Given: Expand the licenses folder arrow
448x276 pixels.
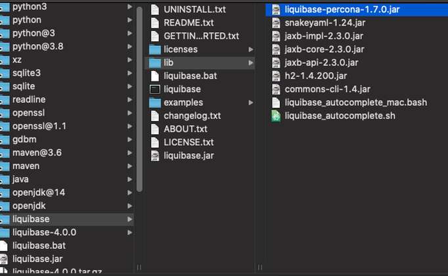Looking at the screenshot, I should point(251,49).
